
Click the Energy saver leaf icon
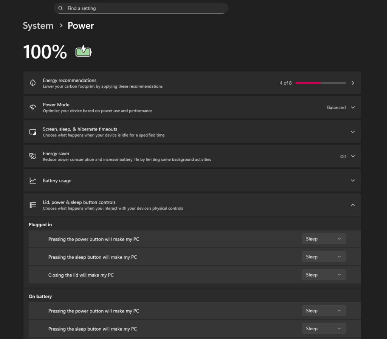(33, 156)
